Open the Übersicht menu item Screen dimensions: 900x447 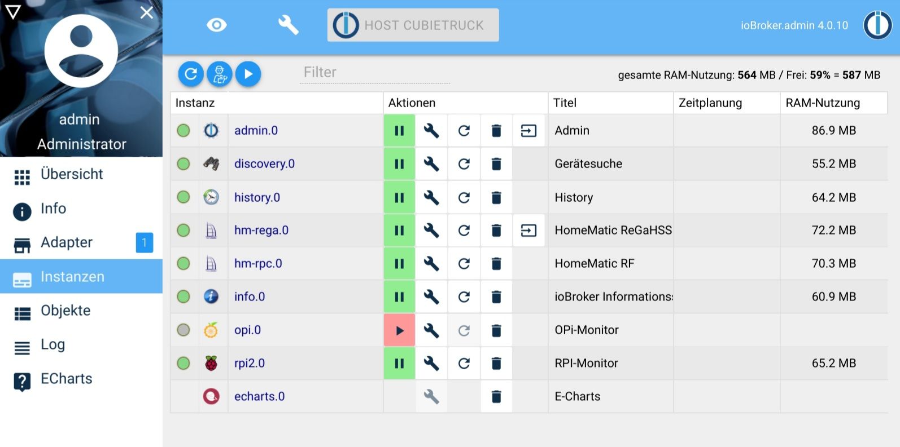(81, 175)
